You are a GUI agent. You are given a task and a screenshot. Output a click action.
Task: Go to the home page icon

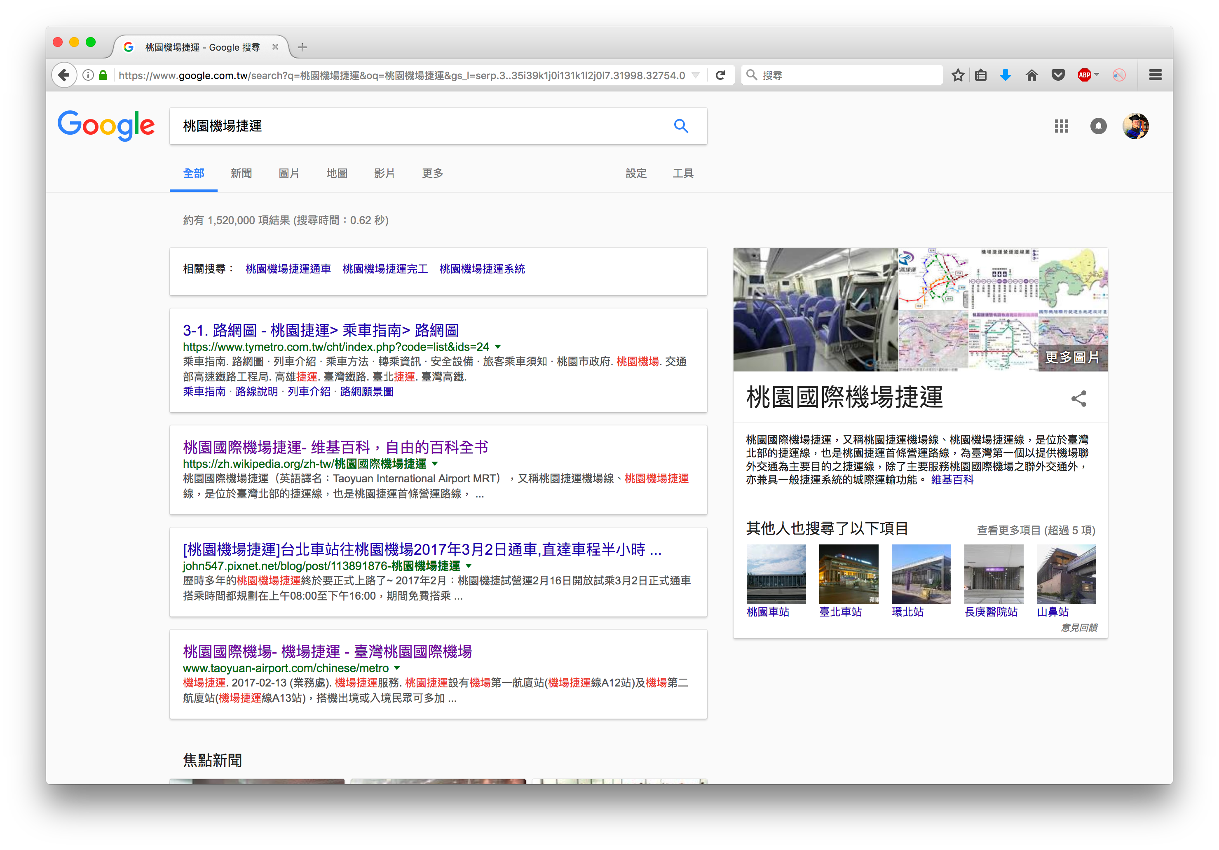pyautogui.click(x=1031, y=75)
